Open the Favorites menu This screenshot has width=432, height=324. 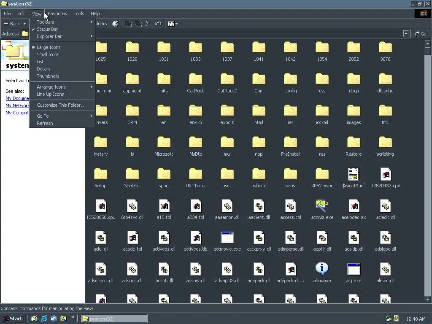(x=57, y=13)
